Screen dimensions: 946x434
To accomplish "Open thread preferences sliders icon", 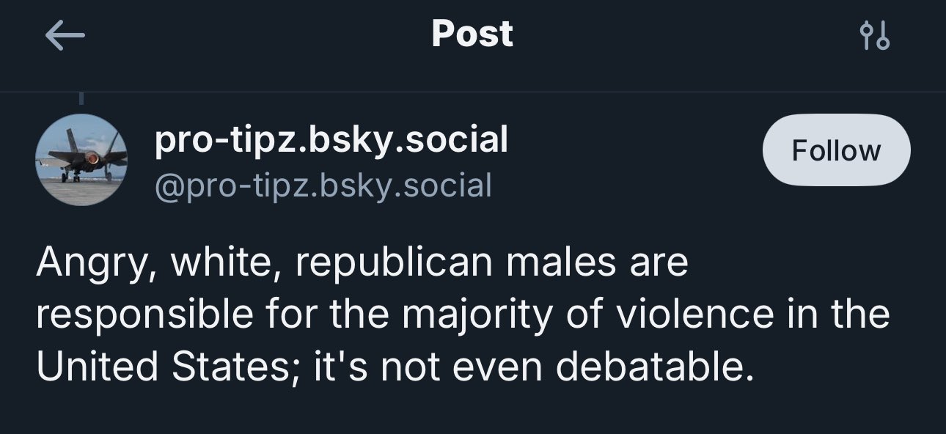I will [874, 35].
